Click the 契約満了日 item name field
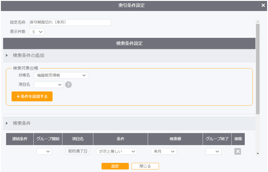Screen dimensions: 268x172 click(78, 151)
